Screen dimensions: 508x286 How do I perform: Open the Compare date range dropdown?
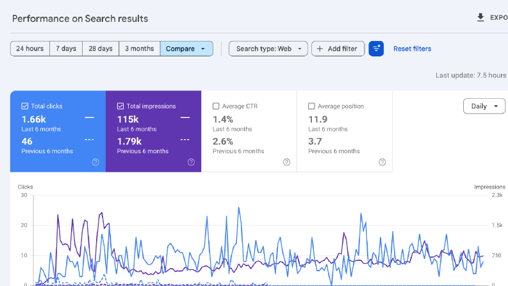coord(186,49)
